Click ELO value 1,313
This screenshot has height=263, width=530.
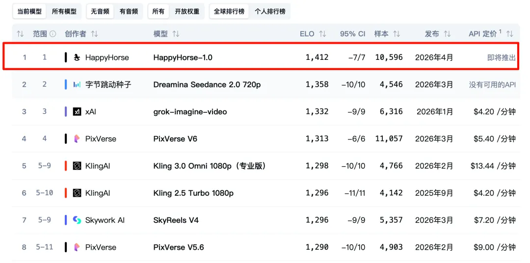(317, 138)
